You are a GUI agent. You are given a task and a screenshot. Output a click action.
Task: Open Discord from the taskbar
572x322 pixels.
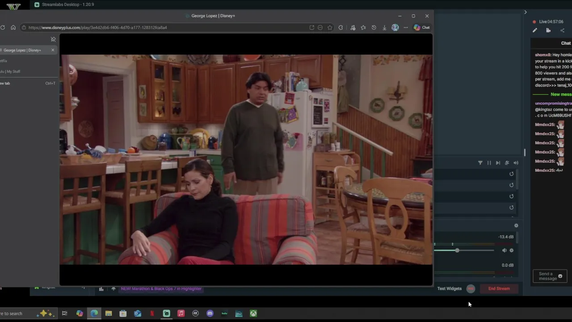(x=210, y=314)
